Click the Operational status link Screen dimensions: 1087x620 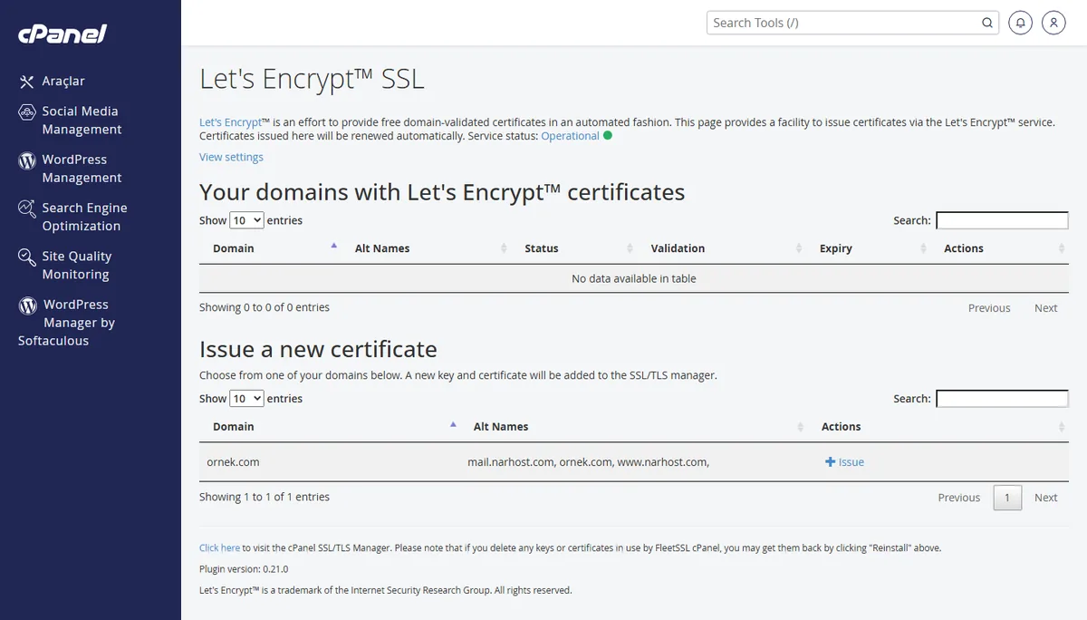570,136
